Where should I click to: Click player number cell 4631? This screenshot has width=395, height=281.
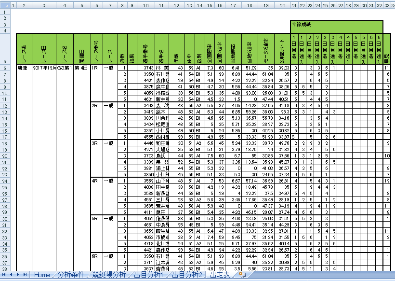pyautogui.click(x=146, y=99)
